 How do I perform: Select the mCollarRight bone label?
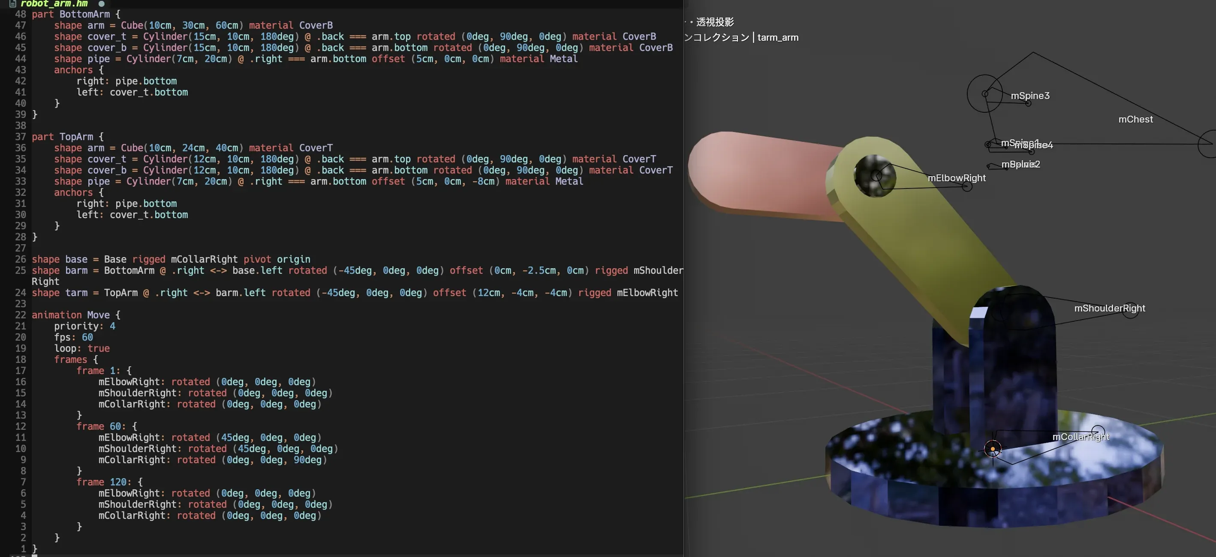click(x=1081, y=437)
